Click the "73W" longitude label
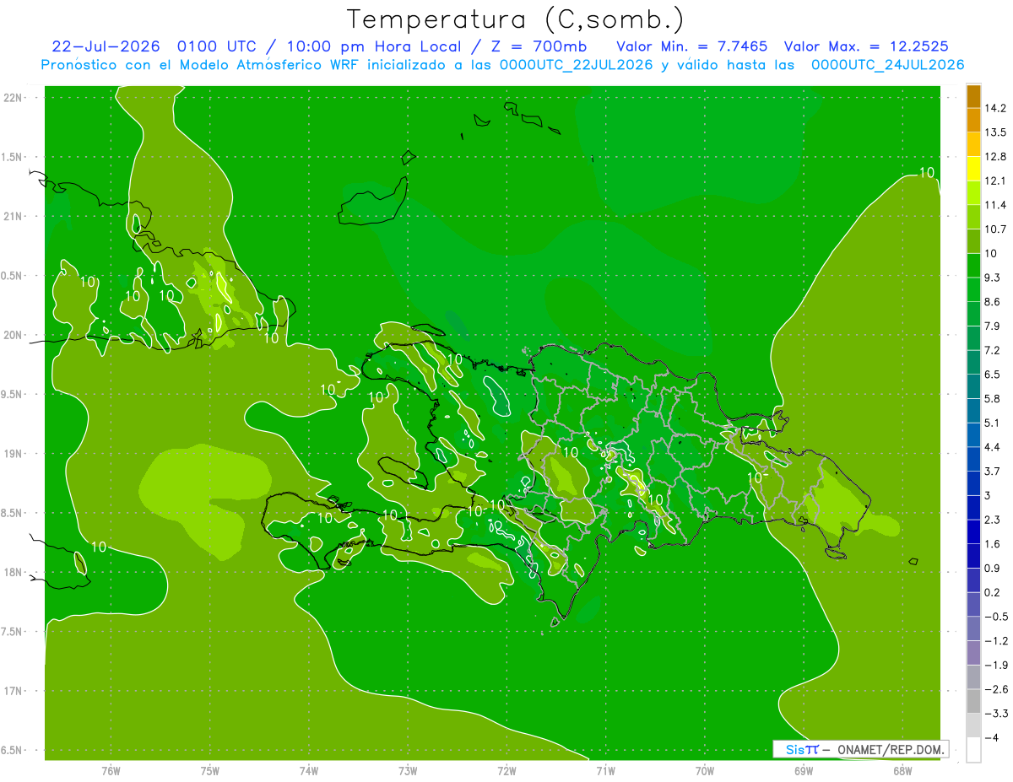This screenshot has width=1013, height=782. click(408, 770)
